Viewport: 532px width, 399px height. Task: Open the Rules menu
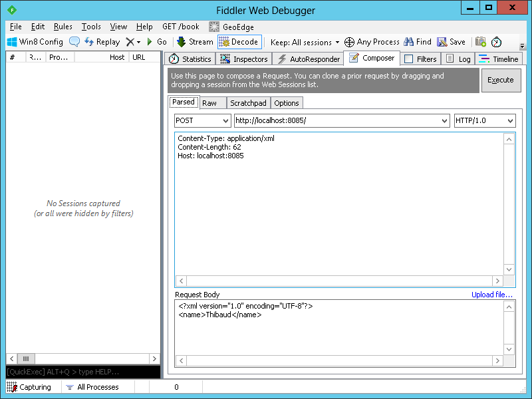click(x=63, y=27)
